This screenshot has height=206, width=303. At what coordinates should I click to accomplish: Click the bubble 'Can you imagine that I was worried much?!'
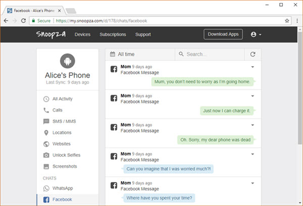tap(168, 169)
